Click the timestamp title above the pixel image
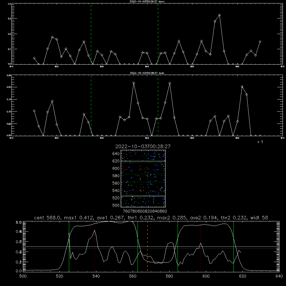This screenshot has height=286, width=286. [x=143, y=146]
